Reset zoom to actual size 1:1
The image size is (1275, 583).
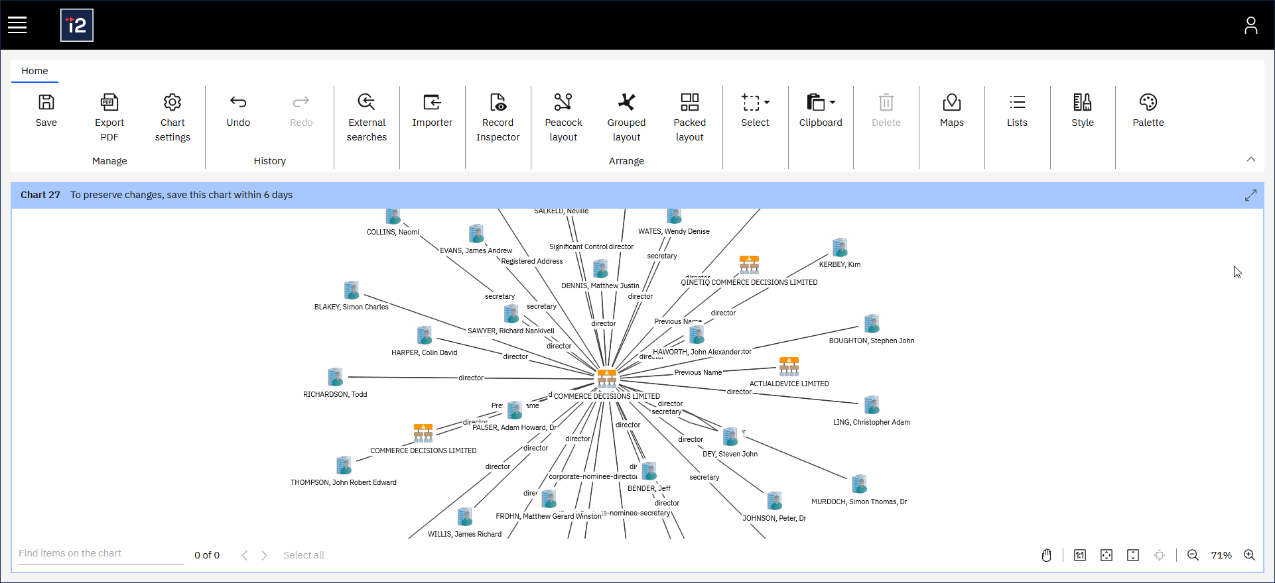coord(1080,555)
